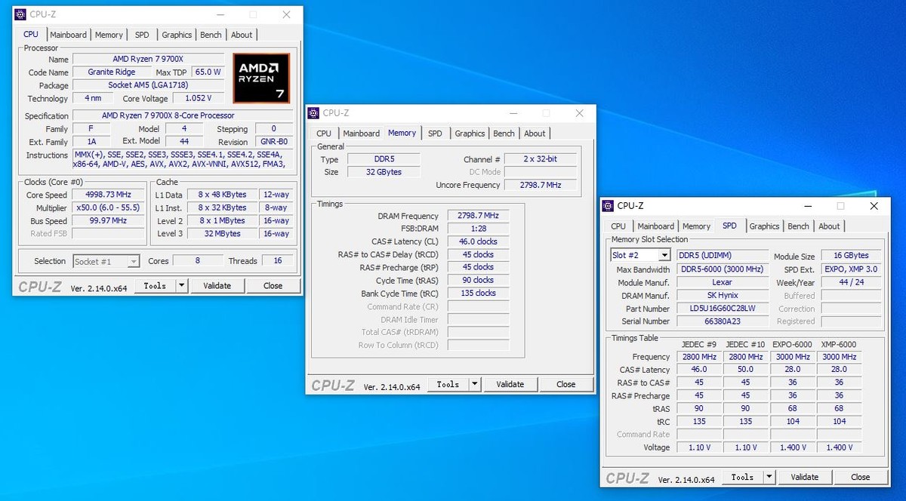Click the CPU-Z icon in the first window title bar
Screen dimensions: 906x501
(x=20, y=14)
